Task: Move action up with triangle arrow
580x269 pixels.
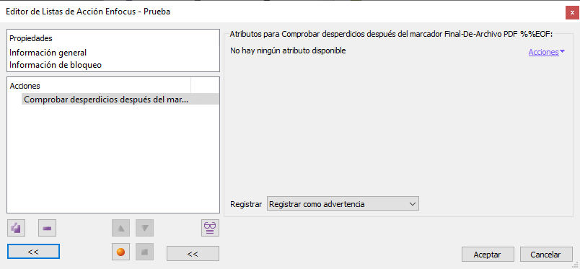Action: pyautogui.click(x=120, y=229)
